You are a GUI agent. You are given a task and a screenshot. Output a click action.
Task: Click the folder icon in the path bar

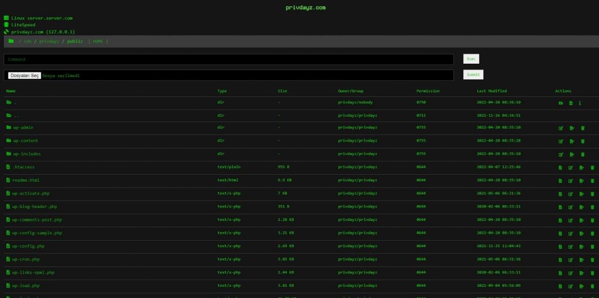[11, 41]
